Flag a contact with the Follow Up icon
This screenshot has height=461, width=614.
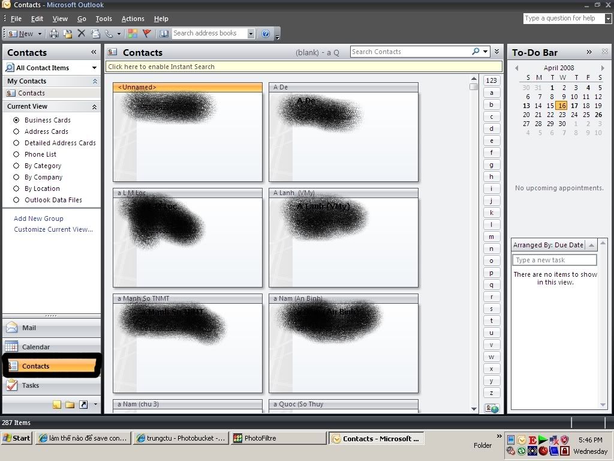[147, 33]
